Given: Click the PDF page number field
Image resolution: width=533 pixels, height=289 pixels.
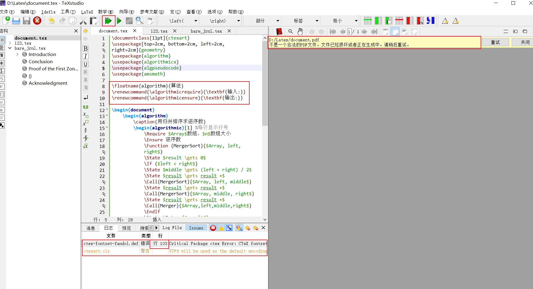Looking at the screenshot, I should click(x=349, y=31).
